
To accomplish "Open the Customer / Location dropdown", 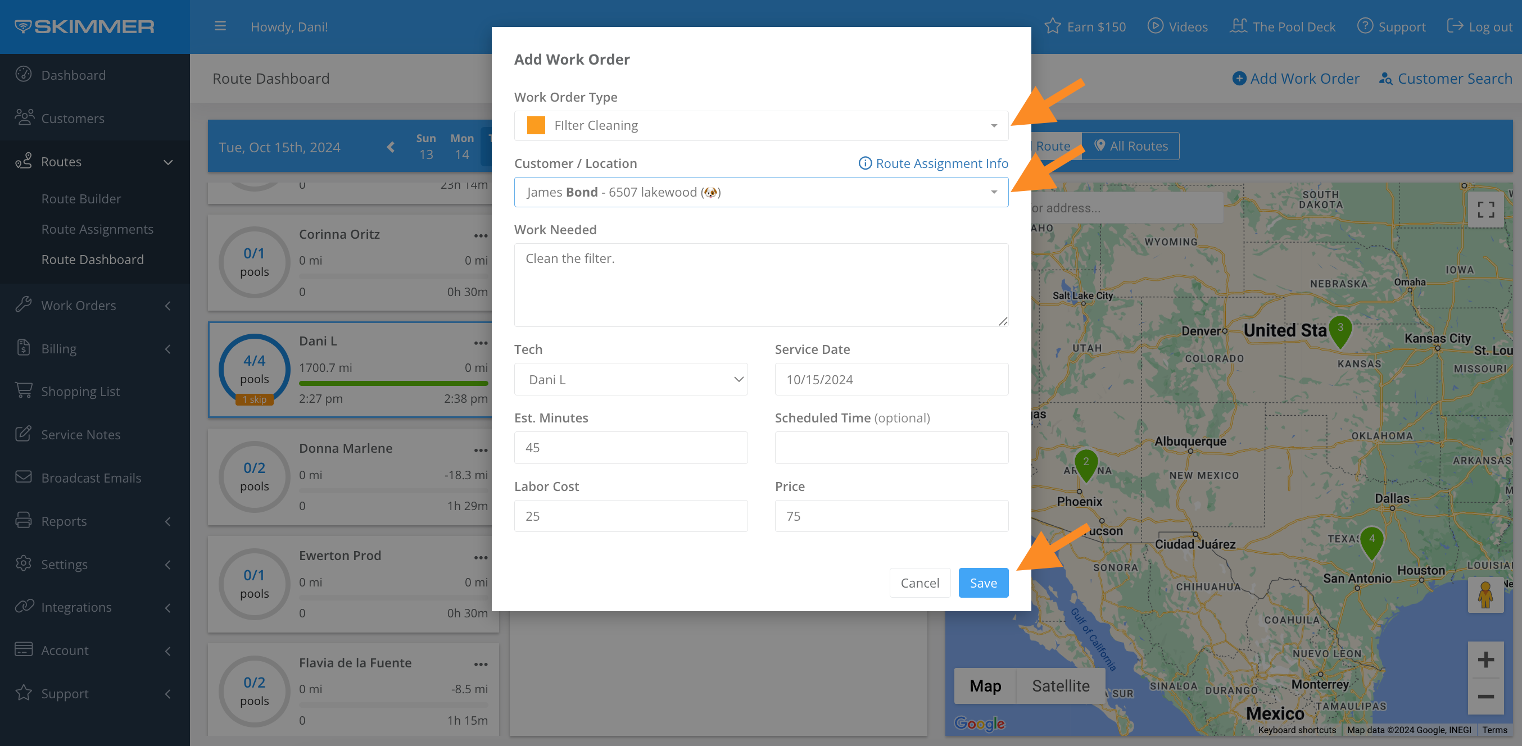I will (x=761, y=192).
